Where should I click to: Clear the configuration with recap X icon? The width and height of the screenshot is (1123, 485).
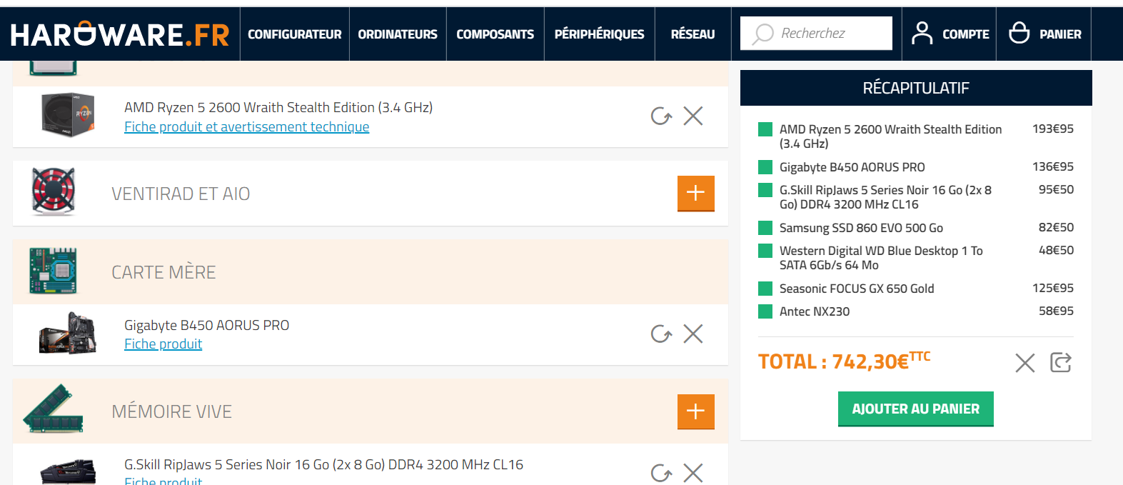point(1025,363)
